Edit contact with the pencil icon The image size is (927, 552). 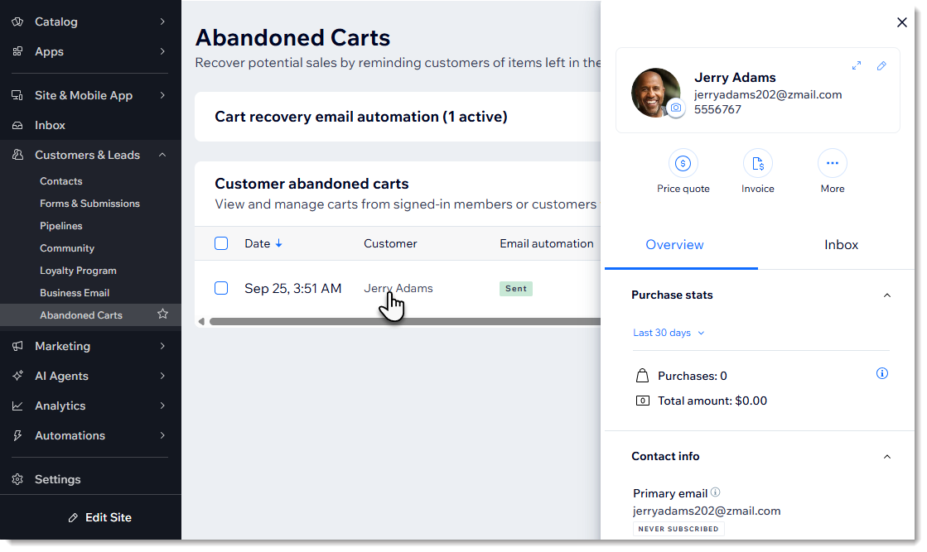pyautogui.click(x=881, y=65)
